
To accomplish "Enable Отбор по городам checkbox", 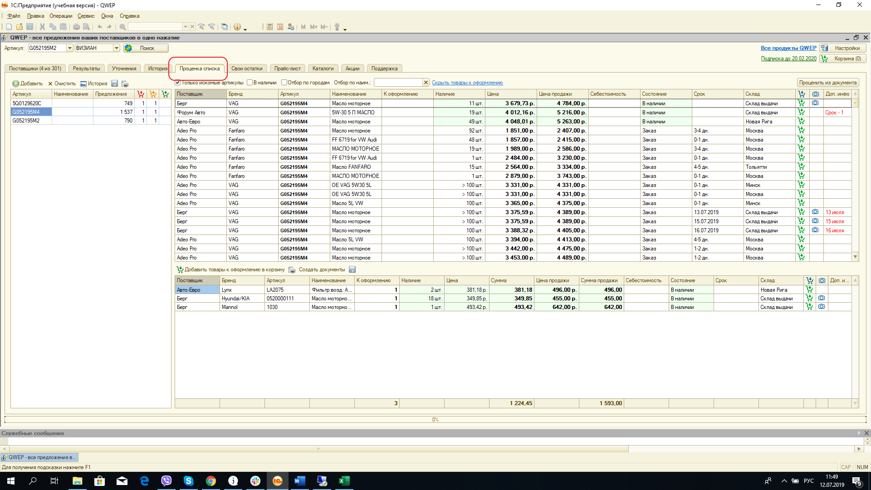I will pyautogui.click(x=284, y=83).
